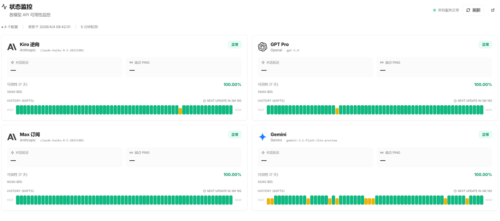Click the 正常 badge on Max 订阅 card
The image size is (500, 221).
coord(235,135)
